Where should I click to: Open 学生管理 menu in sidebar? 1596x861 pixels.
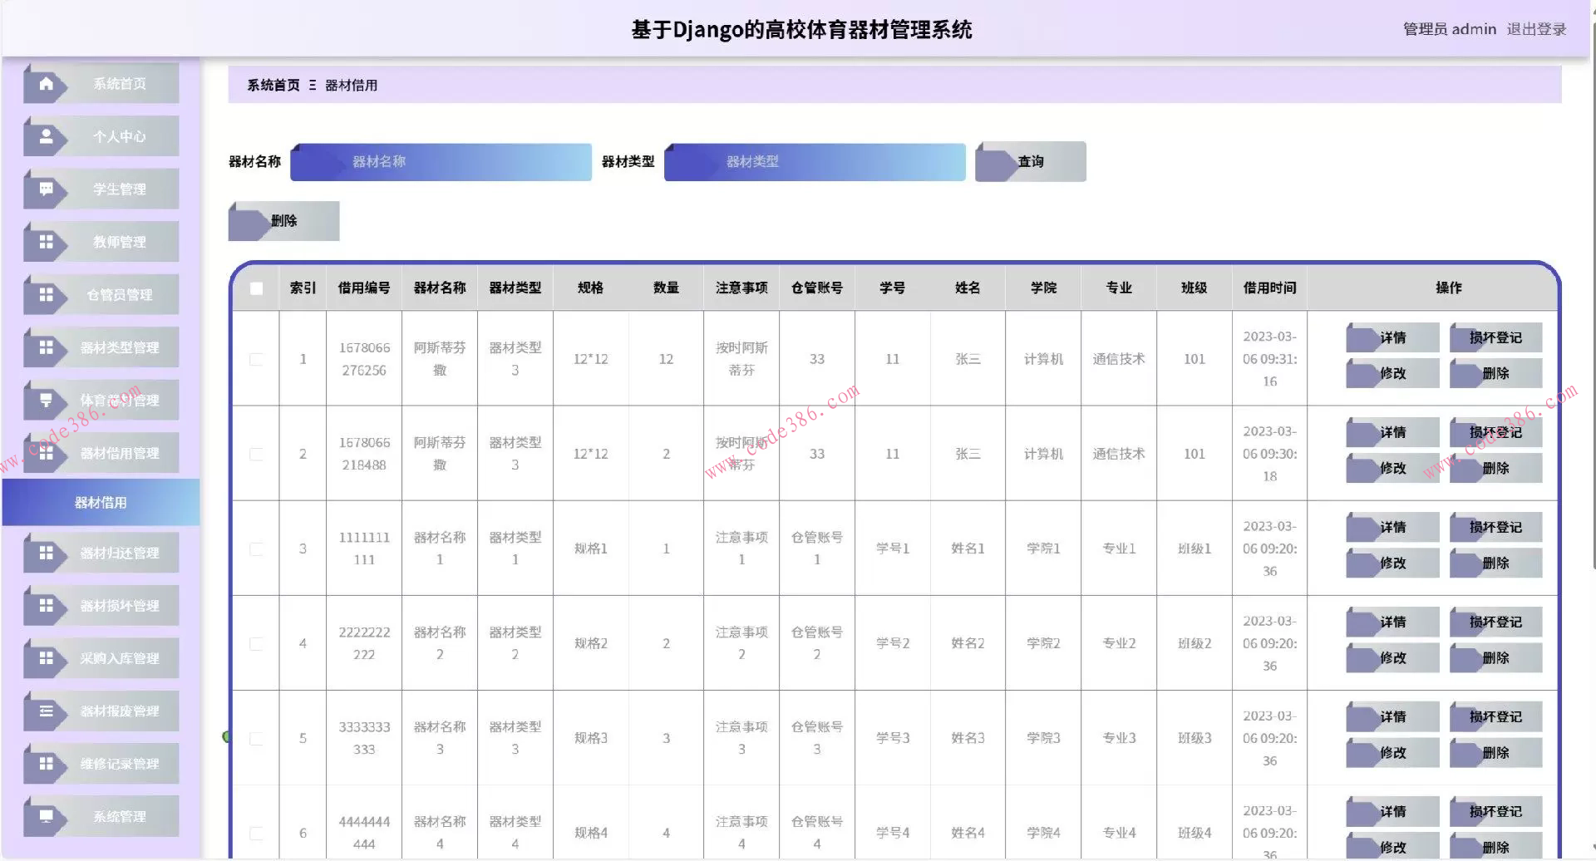(101, 189)
